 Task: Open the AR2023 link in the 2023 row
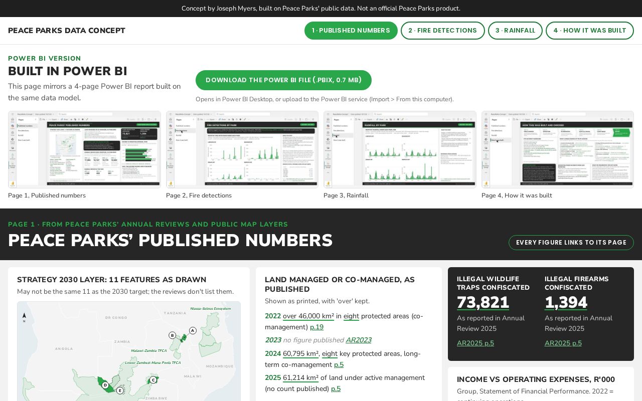(x=358, y=340)
